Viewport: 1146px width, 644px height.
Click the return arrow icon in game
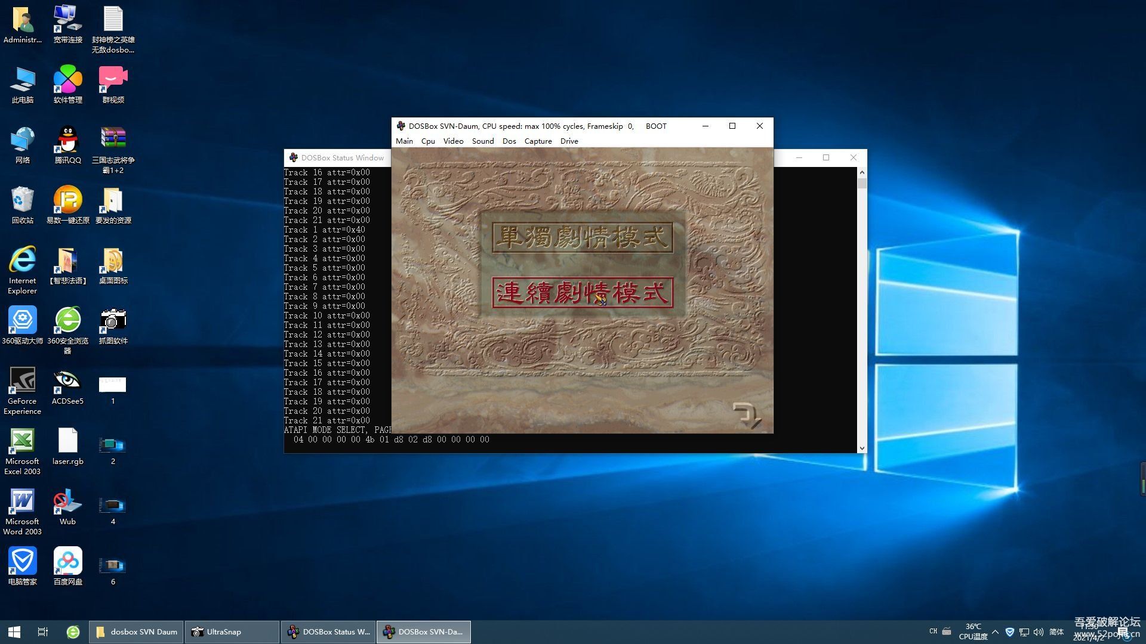coord(747,415)
